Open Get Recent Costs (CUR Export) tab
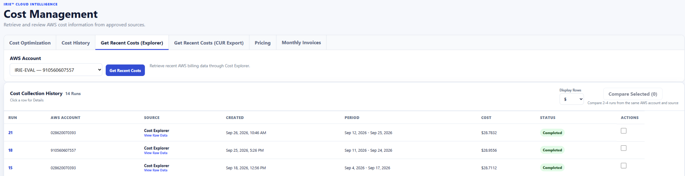The image size is (685, 176). click(209, 43)
